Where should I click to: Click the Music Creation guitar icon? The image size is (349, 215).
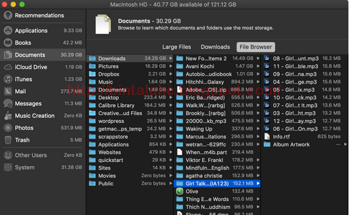point(8,116)
